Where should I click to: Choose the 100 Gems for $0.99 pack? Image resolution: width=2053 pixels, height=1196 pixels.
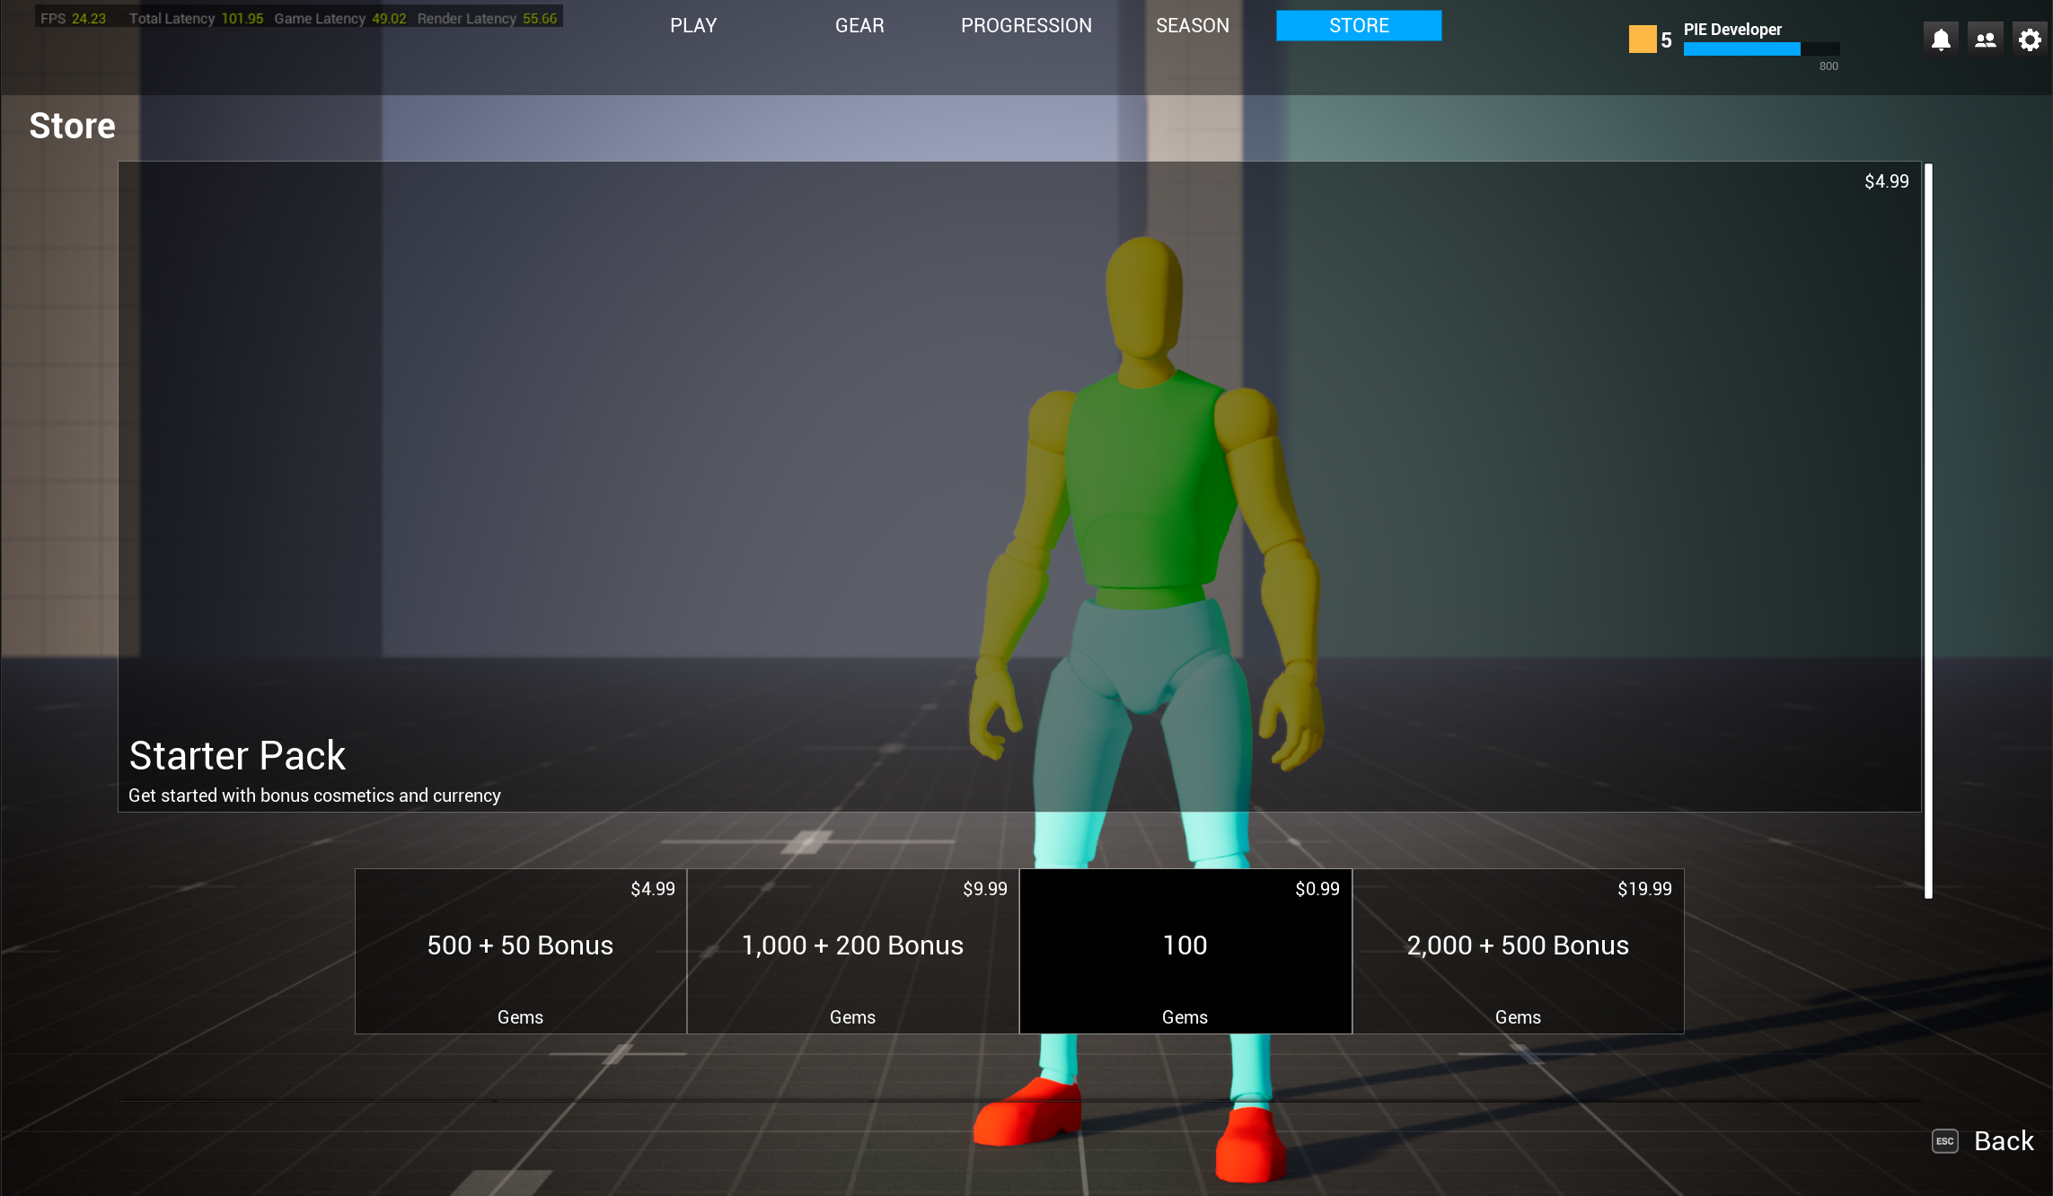(1185, 950)
